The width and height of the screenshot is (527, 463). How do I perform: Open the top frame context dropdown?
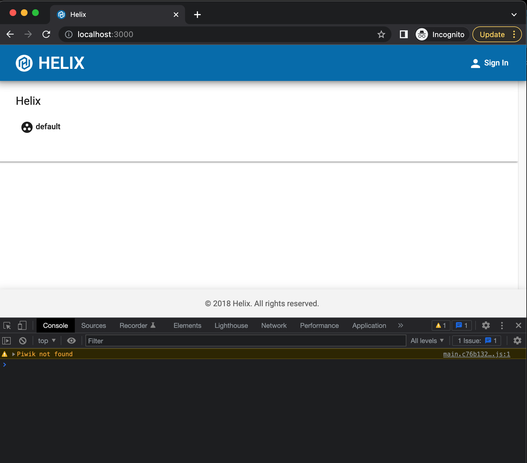46,341
